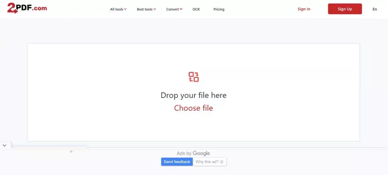
Task: Click the small back arrow in ad bar
Action: tap(71, 152)
